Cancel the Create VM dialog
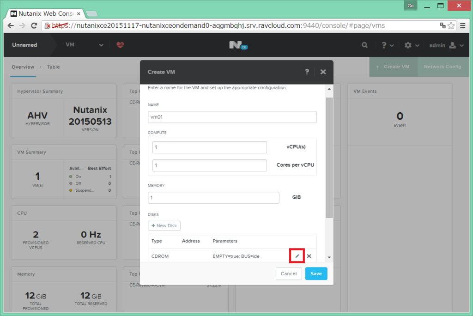 click(x=289, y=274)
